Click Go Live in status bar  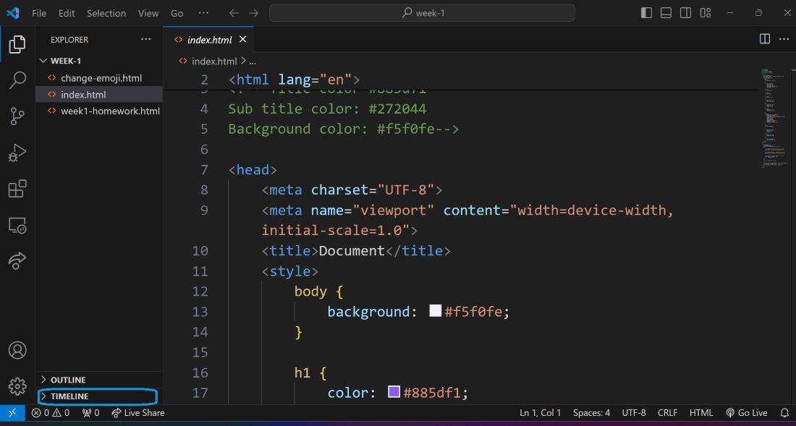(x=747, y=413)
